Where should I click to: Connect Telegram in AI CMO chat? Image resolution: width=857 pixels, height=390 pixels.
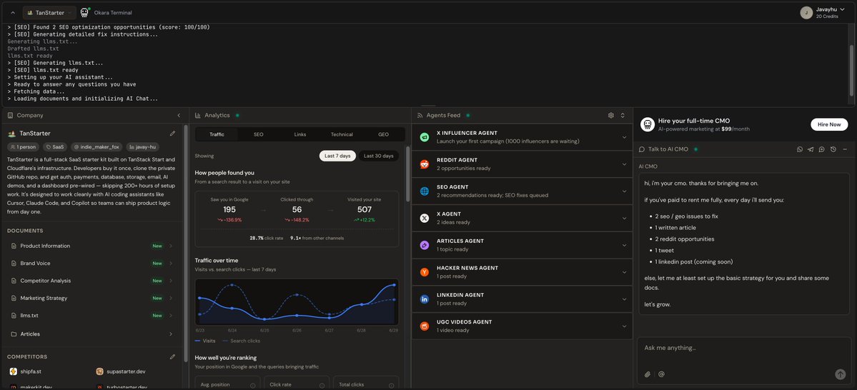tap(811, 149)
